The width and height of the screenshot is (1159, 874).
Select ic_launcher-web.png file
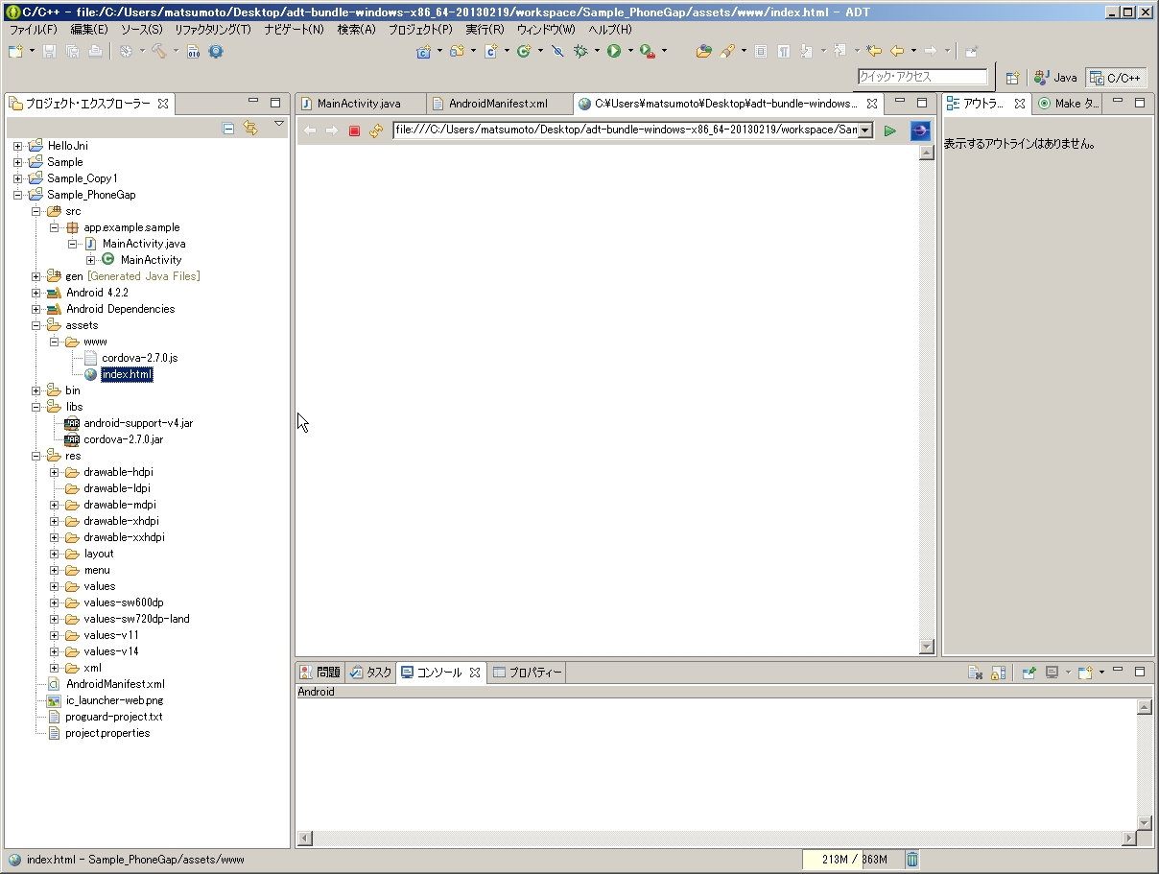click(113, 700)
